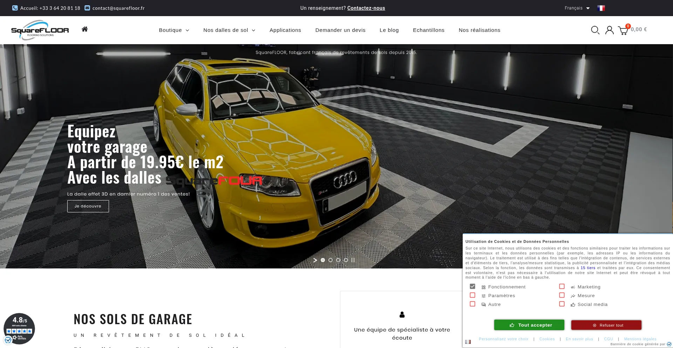
Task: Click the Marketing megaphone icon
Action: pyautogui.click(x=573, y=287)
